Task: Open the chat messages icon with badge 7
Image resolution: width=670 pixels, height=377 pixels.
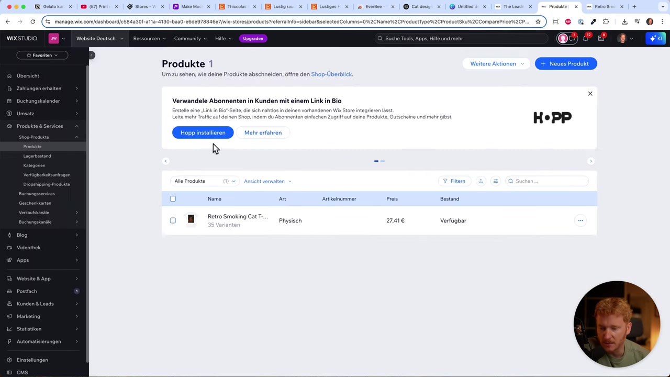Action: tap(572, 38)
